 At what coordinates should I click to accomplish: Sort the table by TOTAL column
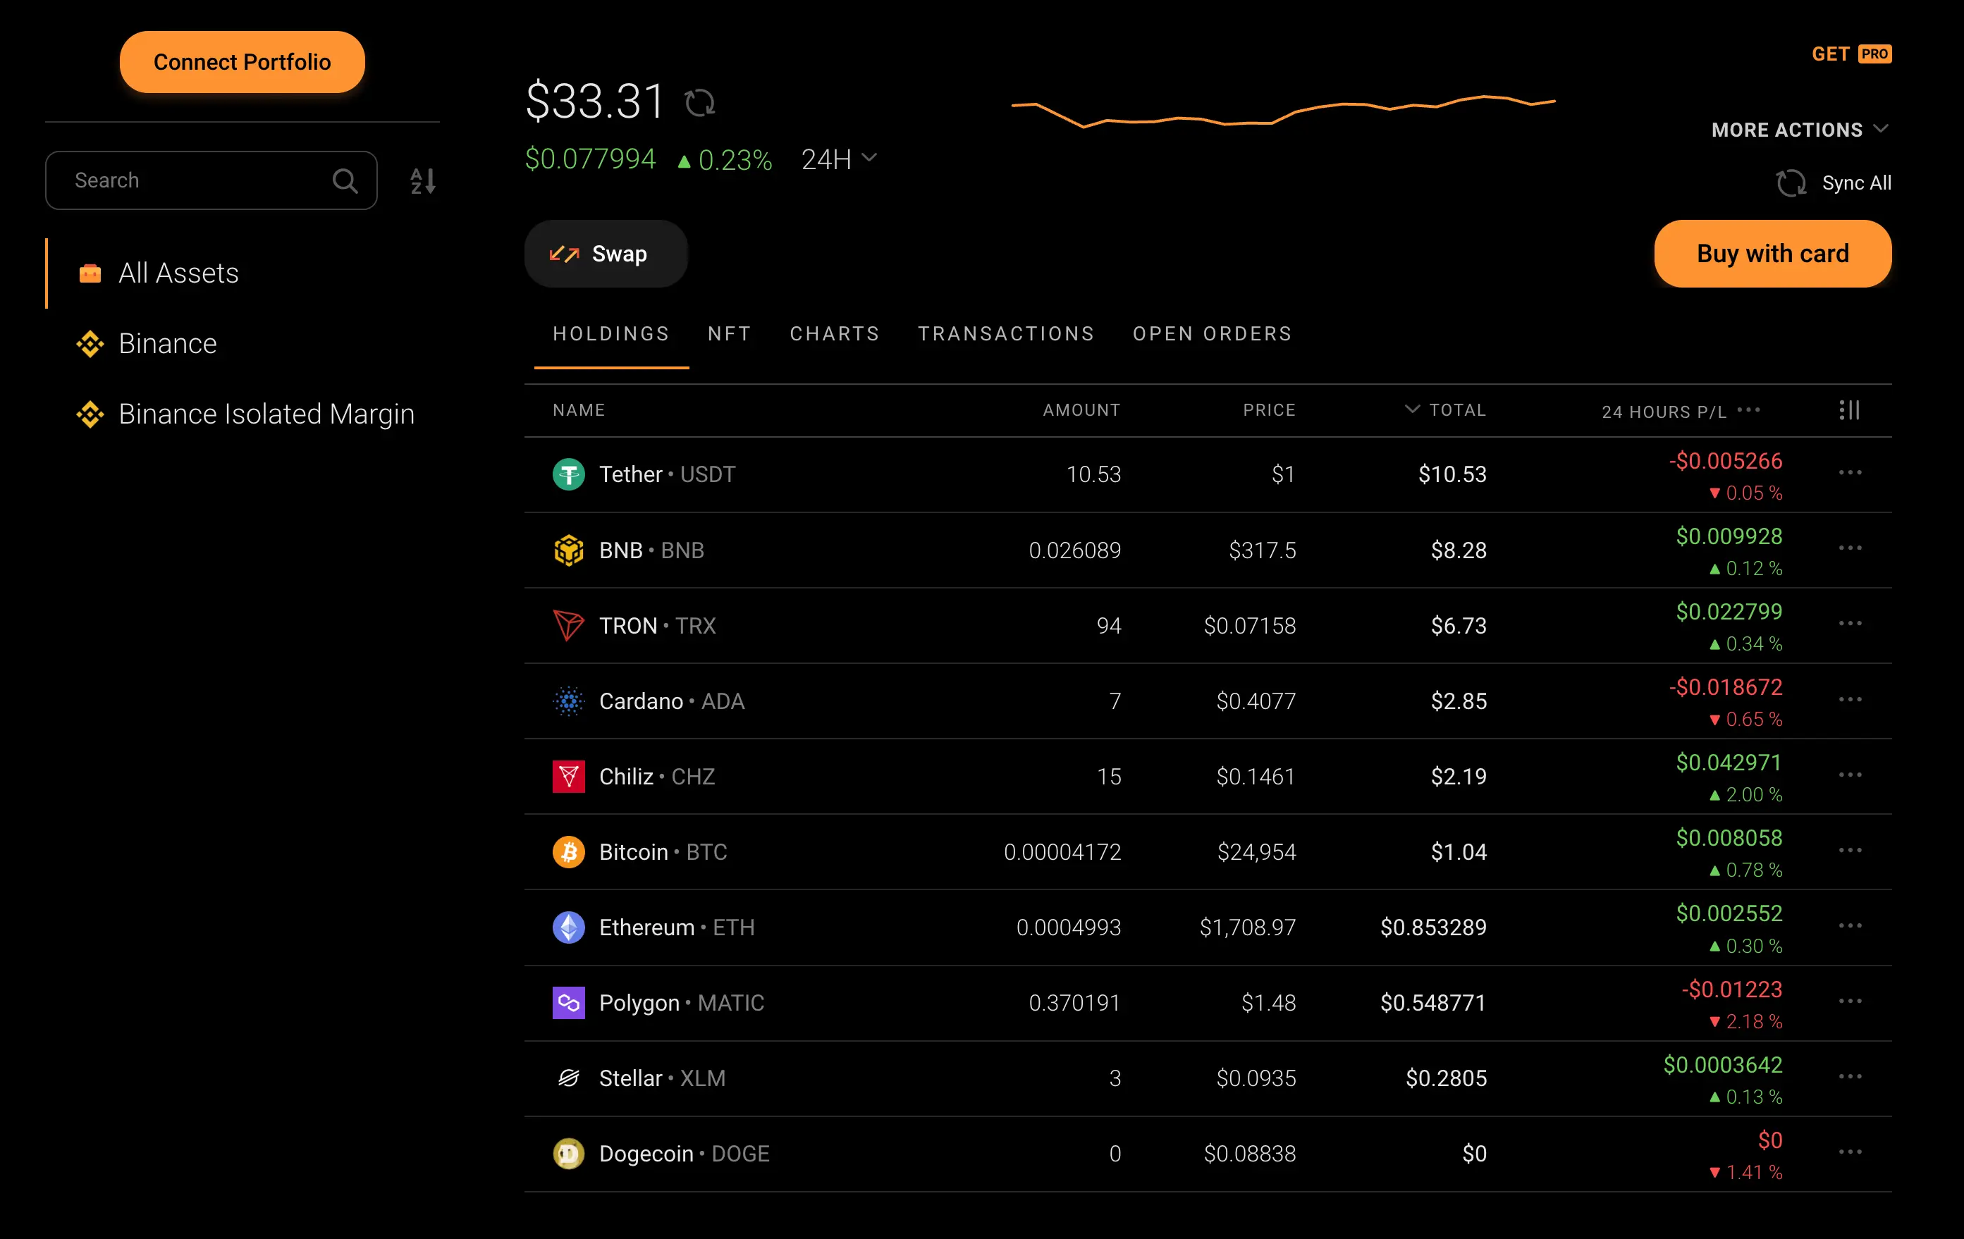tap(1446, 409)
